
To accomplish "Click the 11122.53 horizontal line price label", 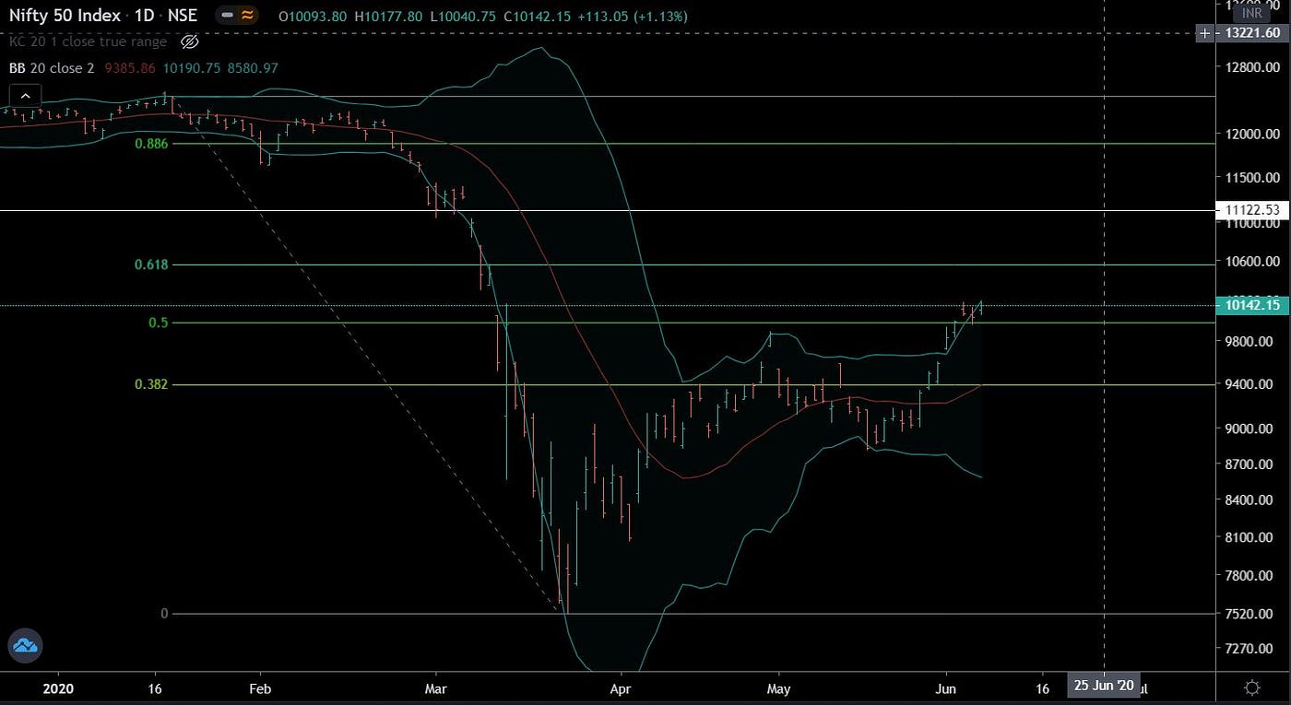I will tap(1253, 211).
